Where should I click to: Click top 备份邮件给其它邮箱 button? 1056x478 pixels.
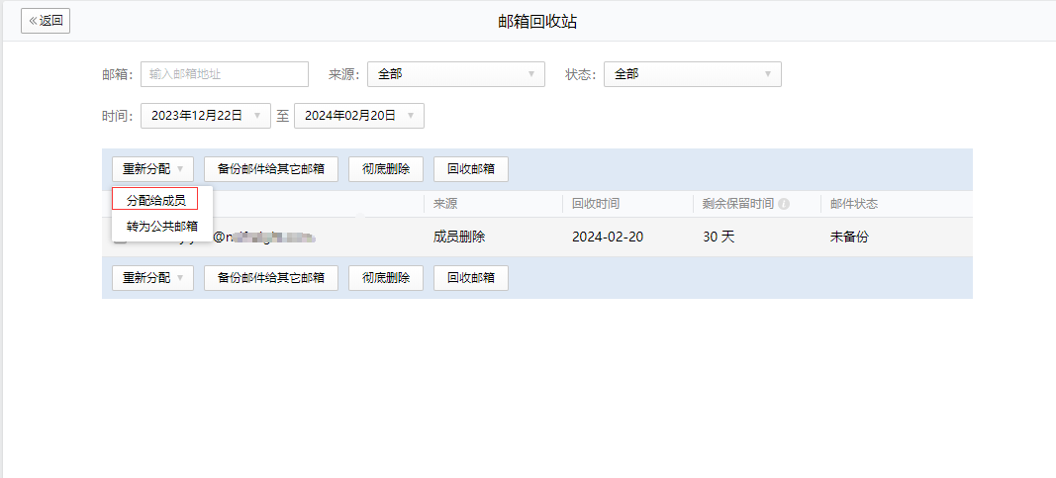pyautogui.click(x=270, y=169)
